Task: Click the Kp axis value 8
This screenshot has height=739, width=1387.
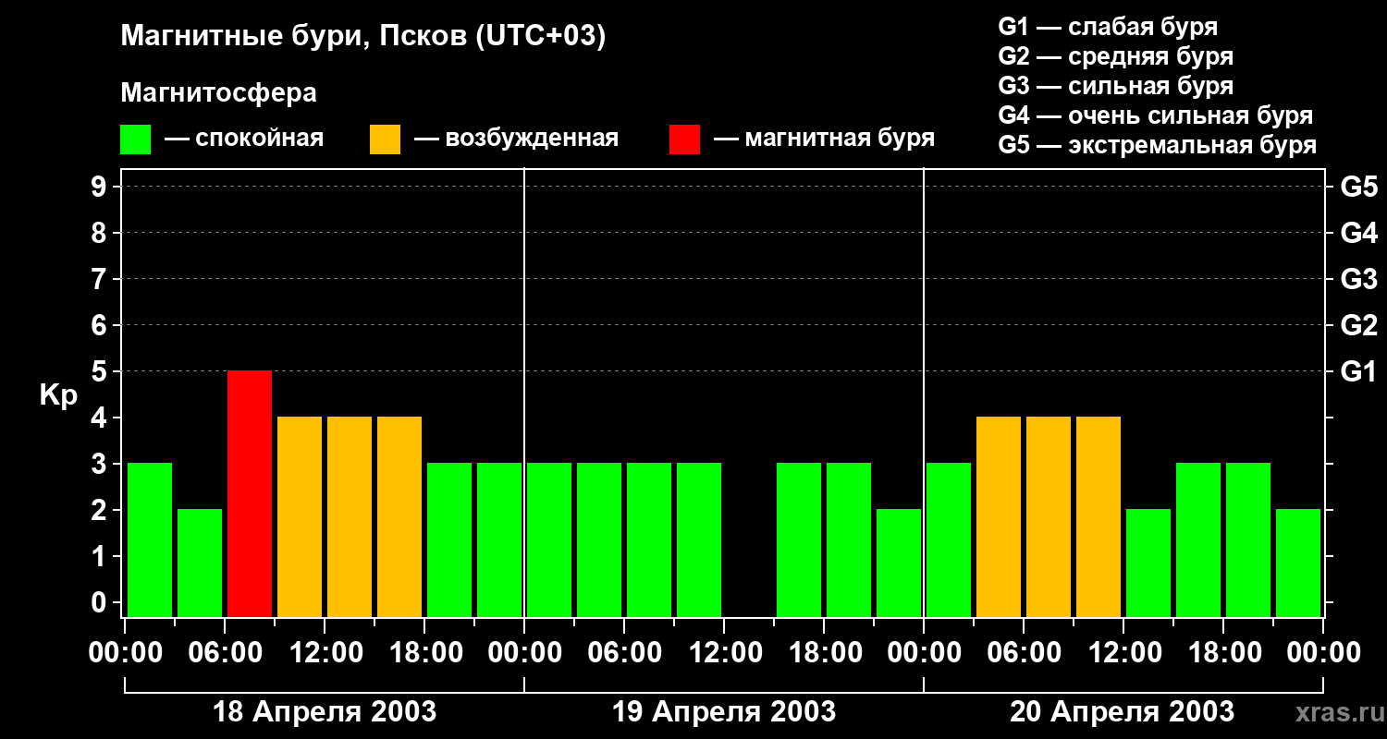Action: point(101,233)
